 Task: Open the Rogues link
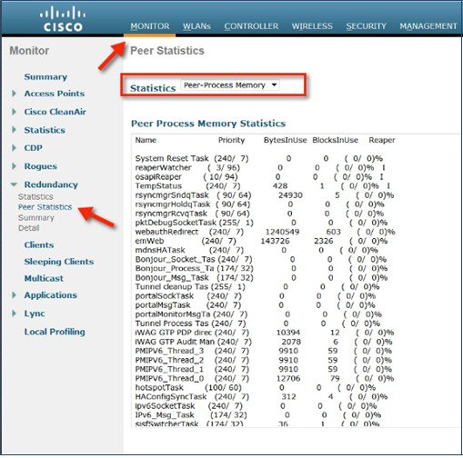tap(41, 166)
